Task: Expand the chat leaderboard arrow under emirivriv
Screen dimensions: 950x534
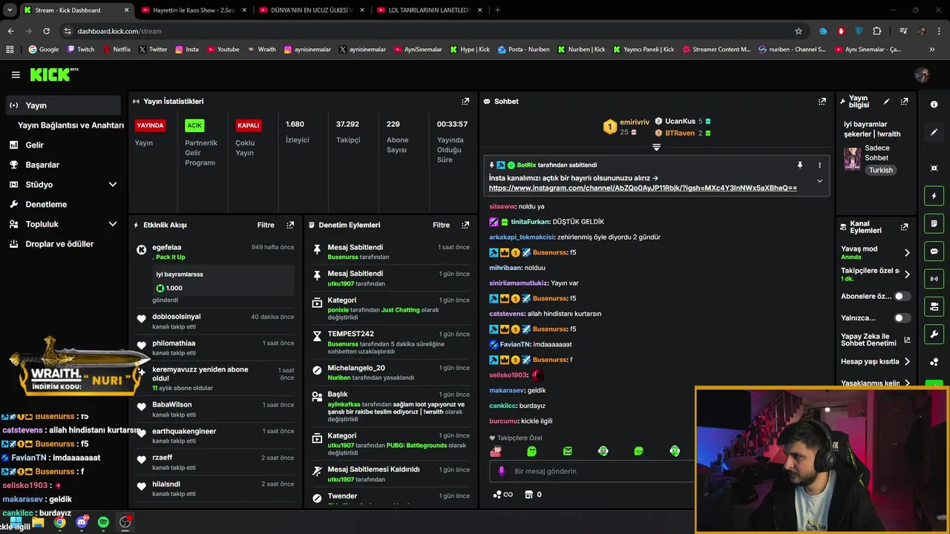Action: pyautogui.click(x=656, y=148)
